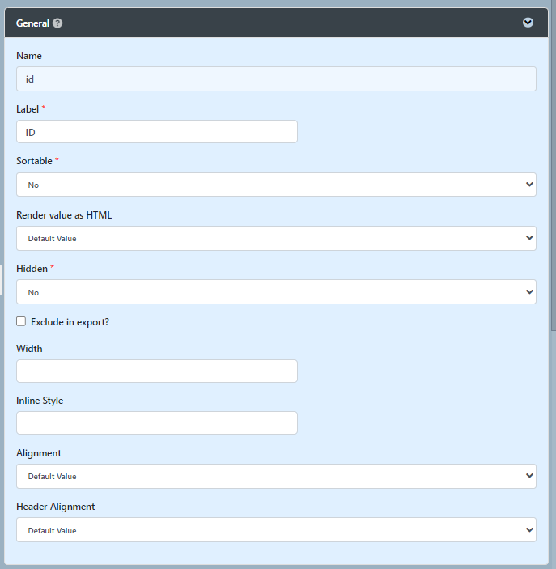556x569 pixels.
Task: Click the 'Header Alignment' field label
Action: [55, 507]
